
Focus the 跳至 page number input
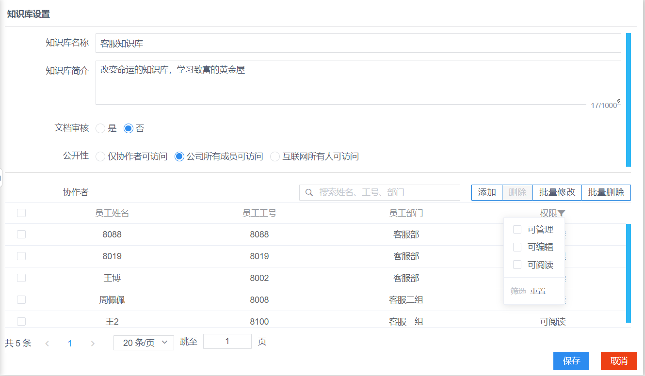pos(227,342)
